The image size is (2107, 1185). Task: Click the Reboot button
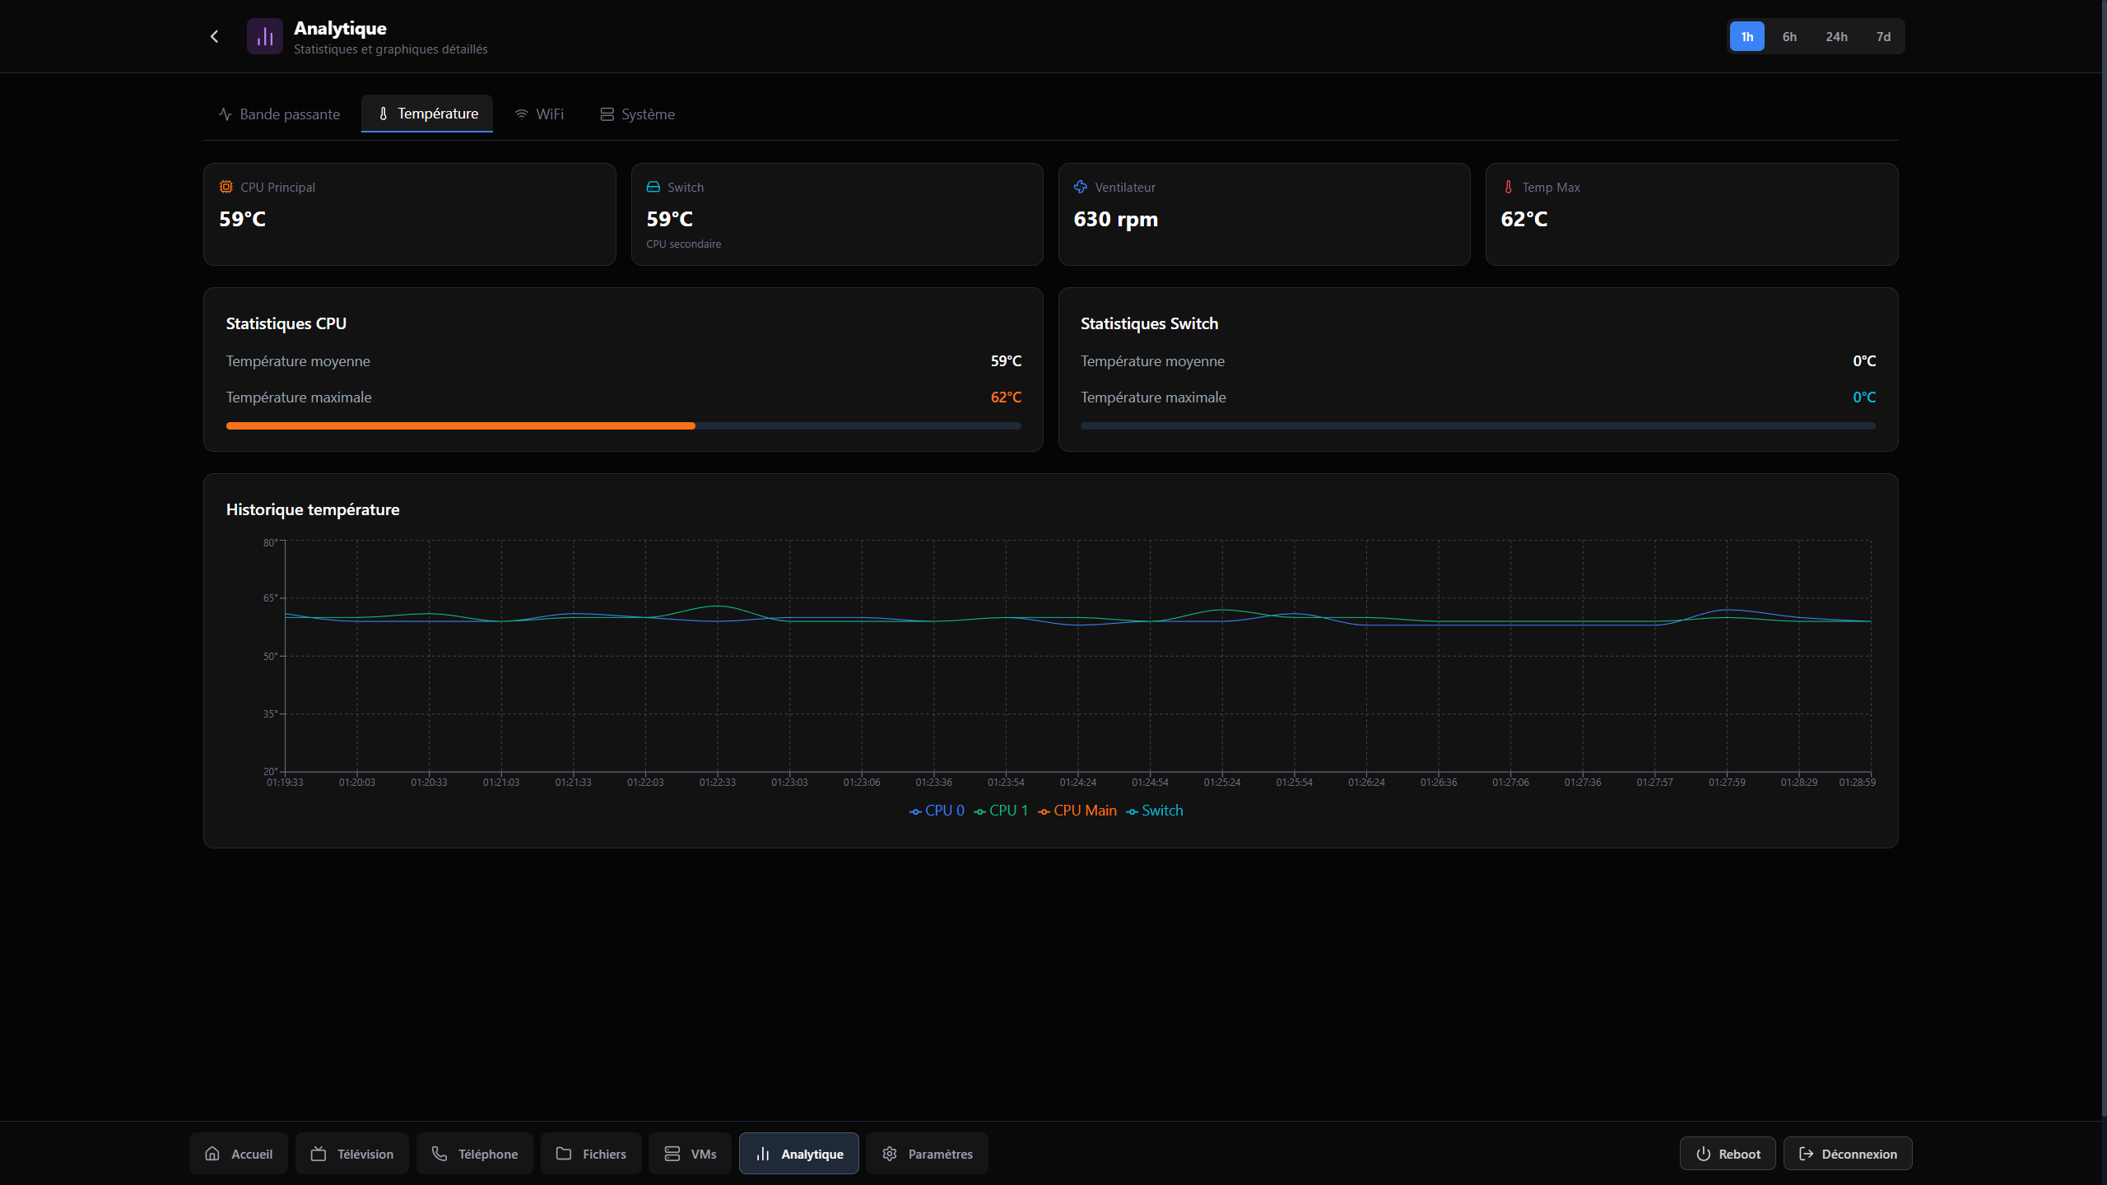point(1728,1154)
